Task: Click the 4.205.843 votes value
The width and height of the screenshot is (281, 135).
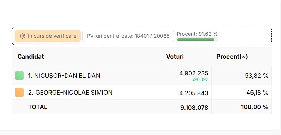Action: pyautogui.click(x=194, y=93)
